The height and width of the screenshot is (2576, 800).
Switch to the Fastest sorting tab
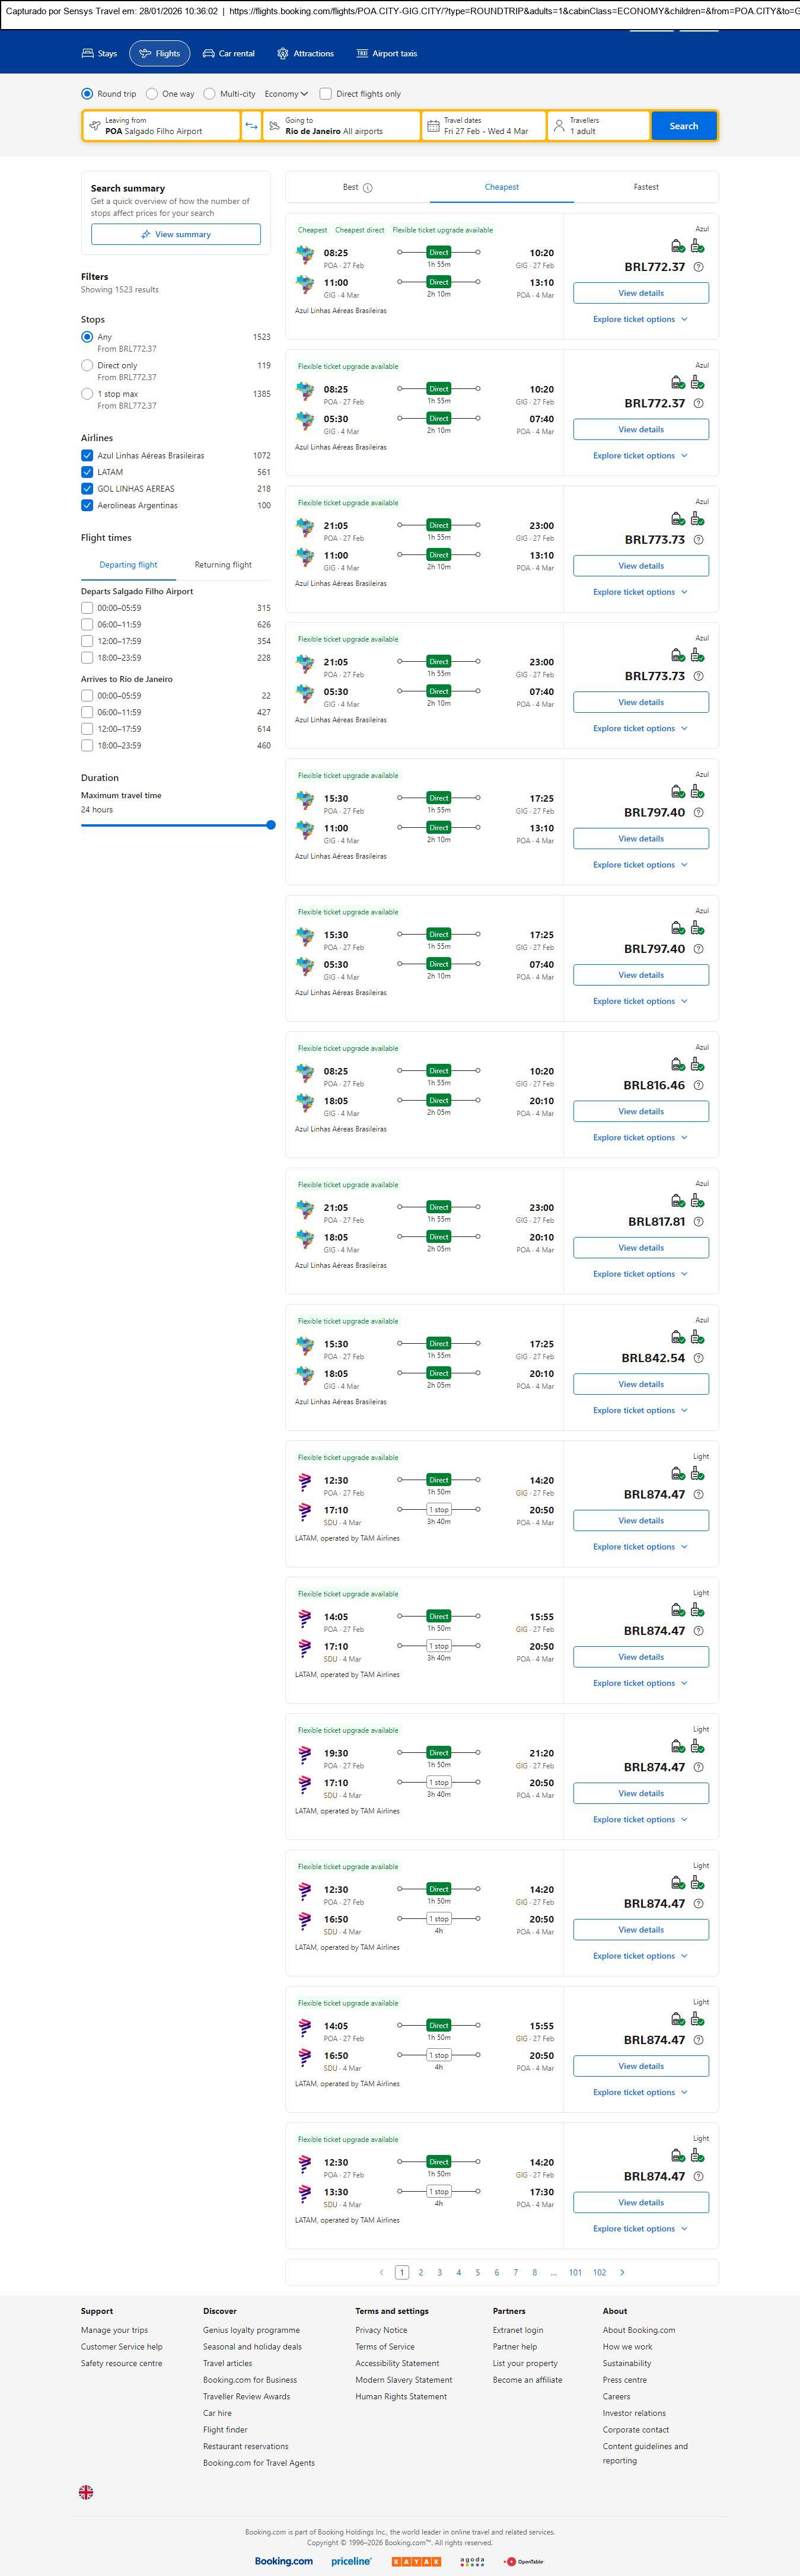point(646,187)
